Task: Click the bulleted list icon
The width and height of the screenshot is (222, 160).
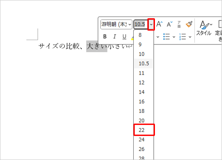Action: pos(166,36)
